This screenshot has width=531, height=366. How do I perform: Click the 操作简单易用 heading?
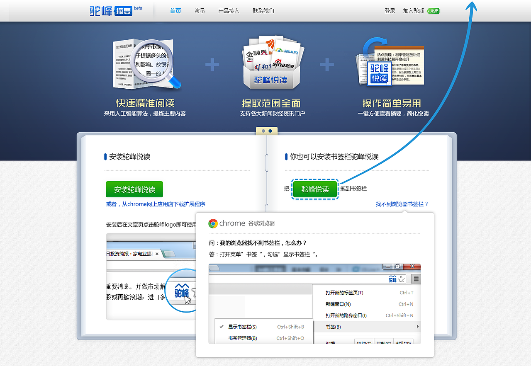pos(392,103)
